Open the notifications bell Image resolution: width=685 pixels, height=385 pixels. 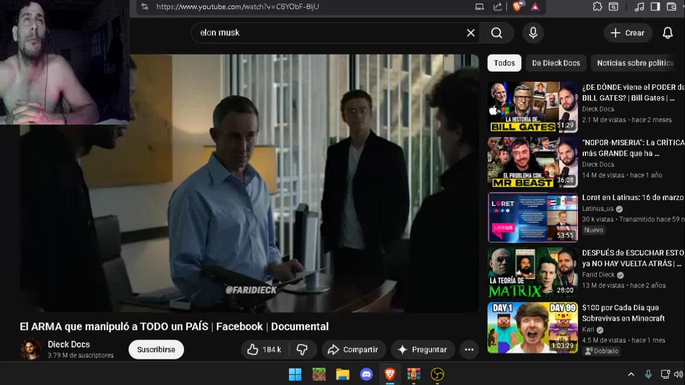tap(668, 33)
